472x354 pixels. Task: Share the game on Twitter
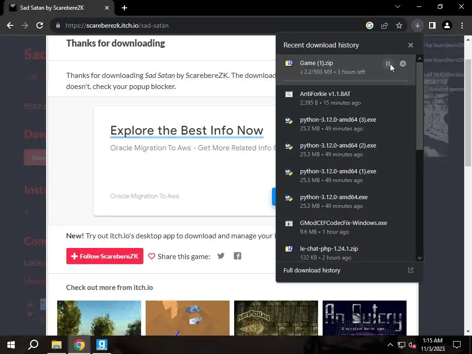click(221, 256)
